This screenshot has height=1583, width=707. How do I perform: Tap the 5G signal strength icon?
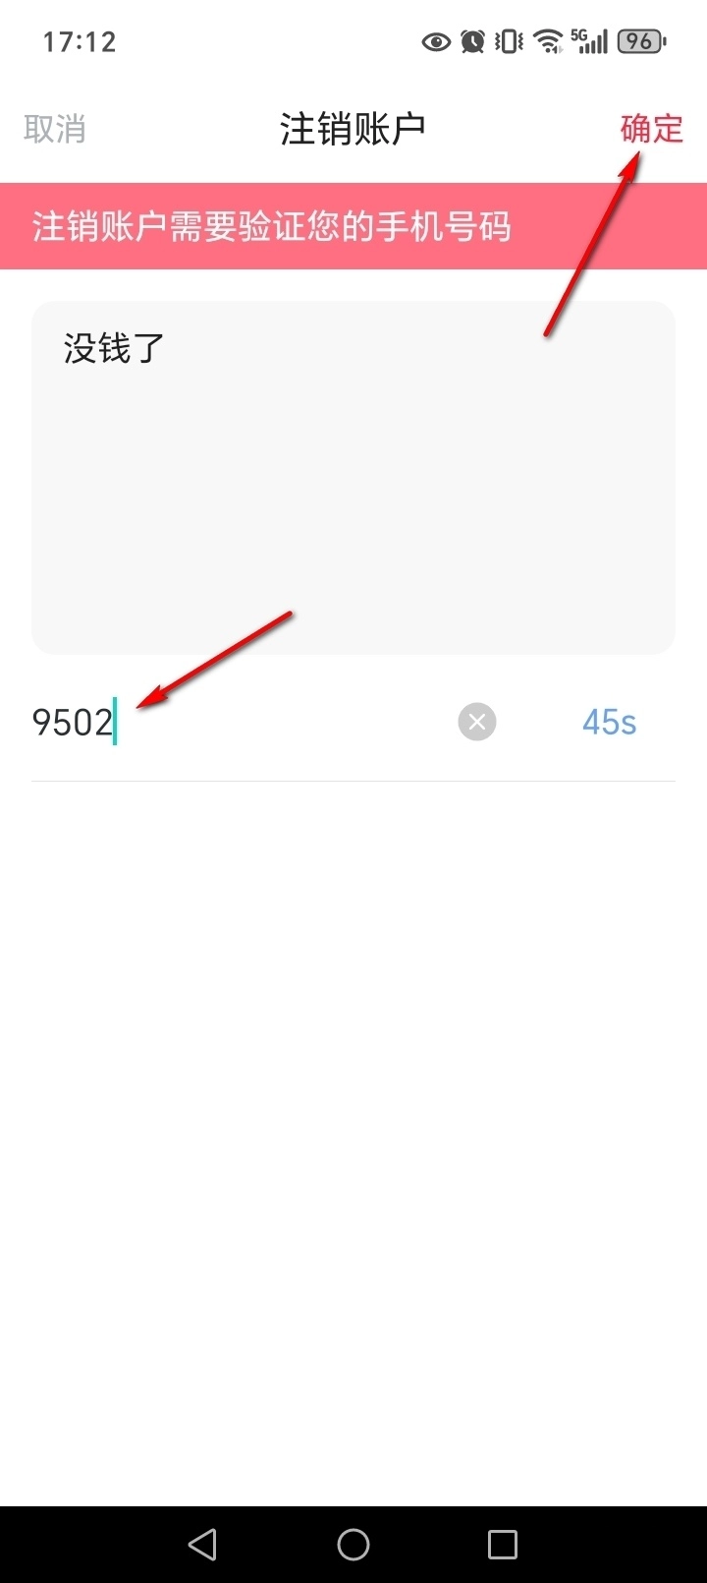[589, 41]
